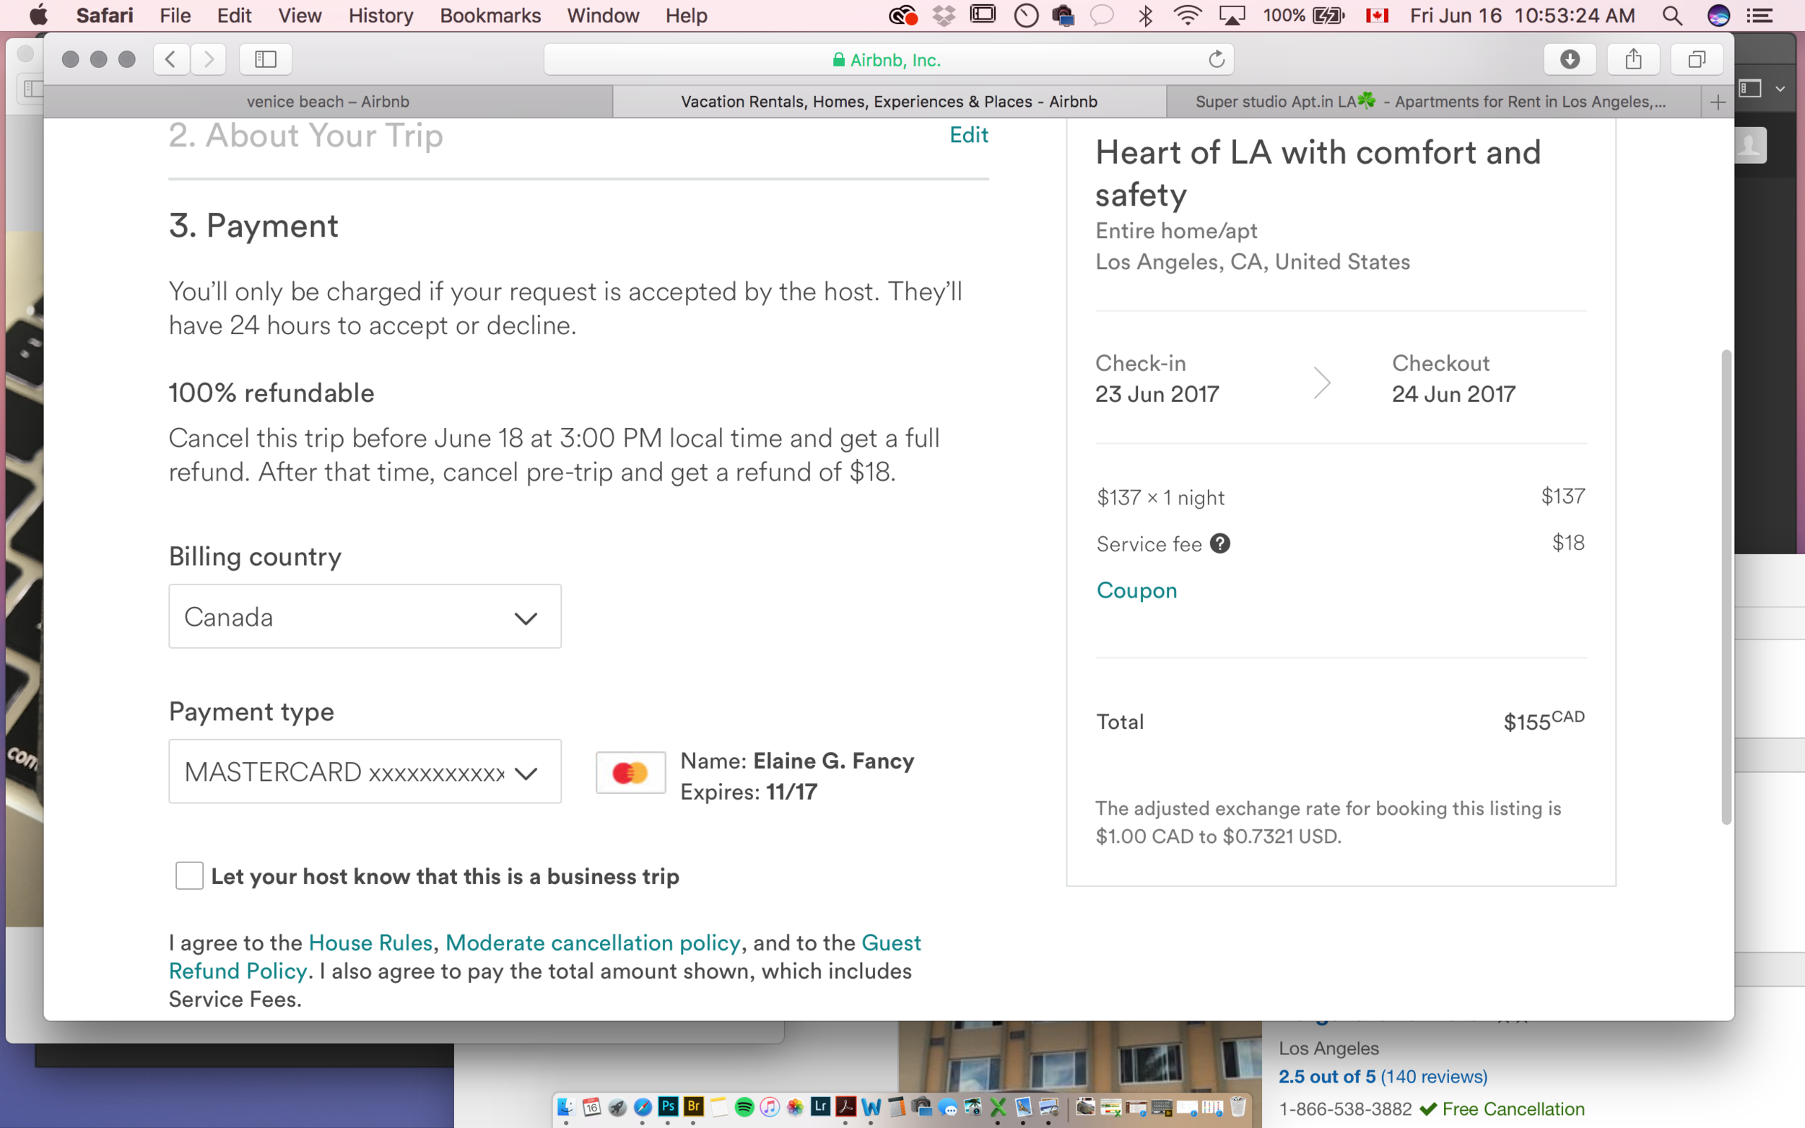Open Spotlight search
Screen dimensions: 1805x1128
[1671, 16]
